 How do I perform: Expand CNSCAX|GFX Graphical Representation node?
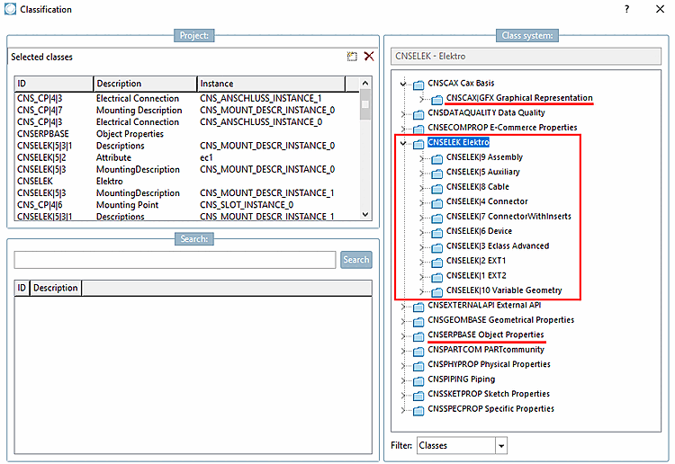422,99
